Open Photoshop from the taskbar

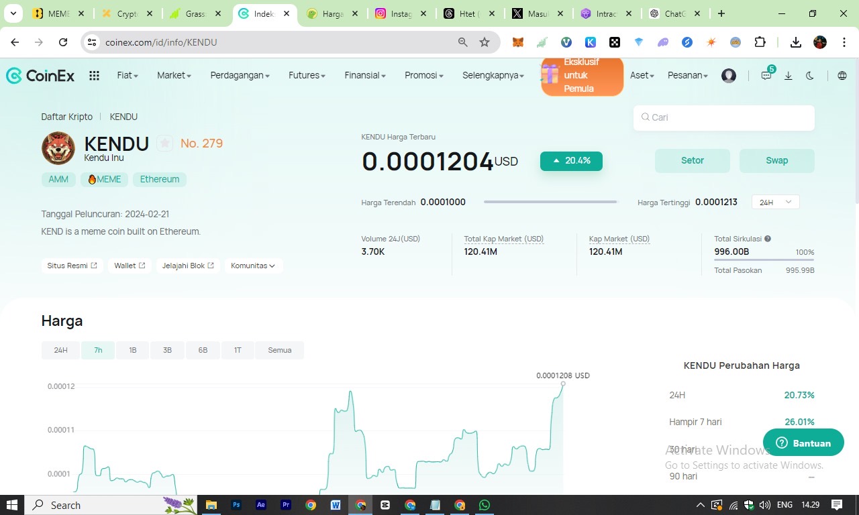click(236, 505)
